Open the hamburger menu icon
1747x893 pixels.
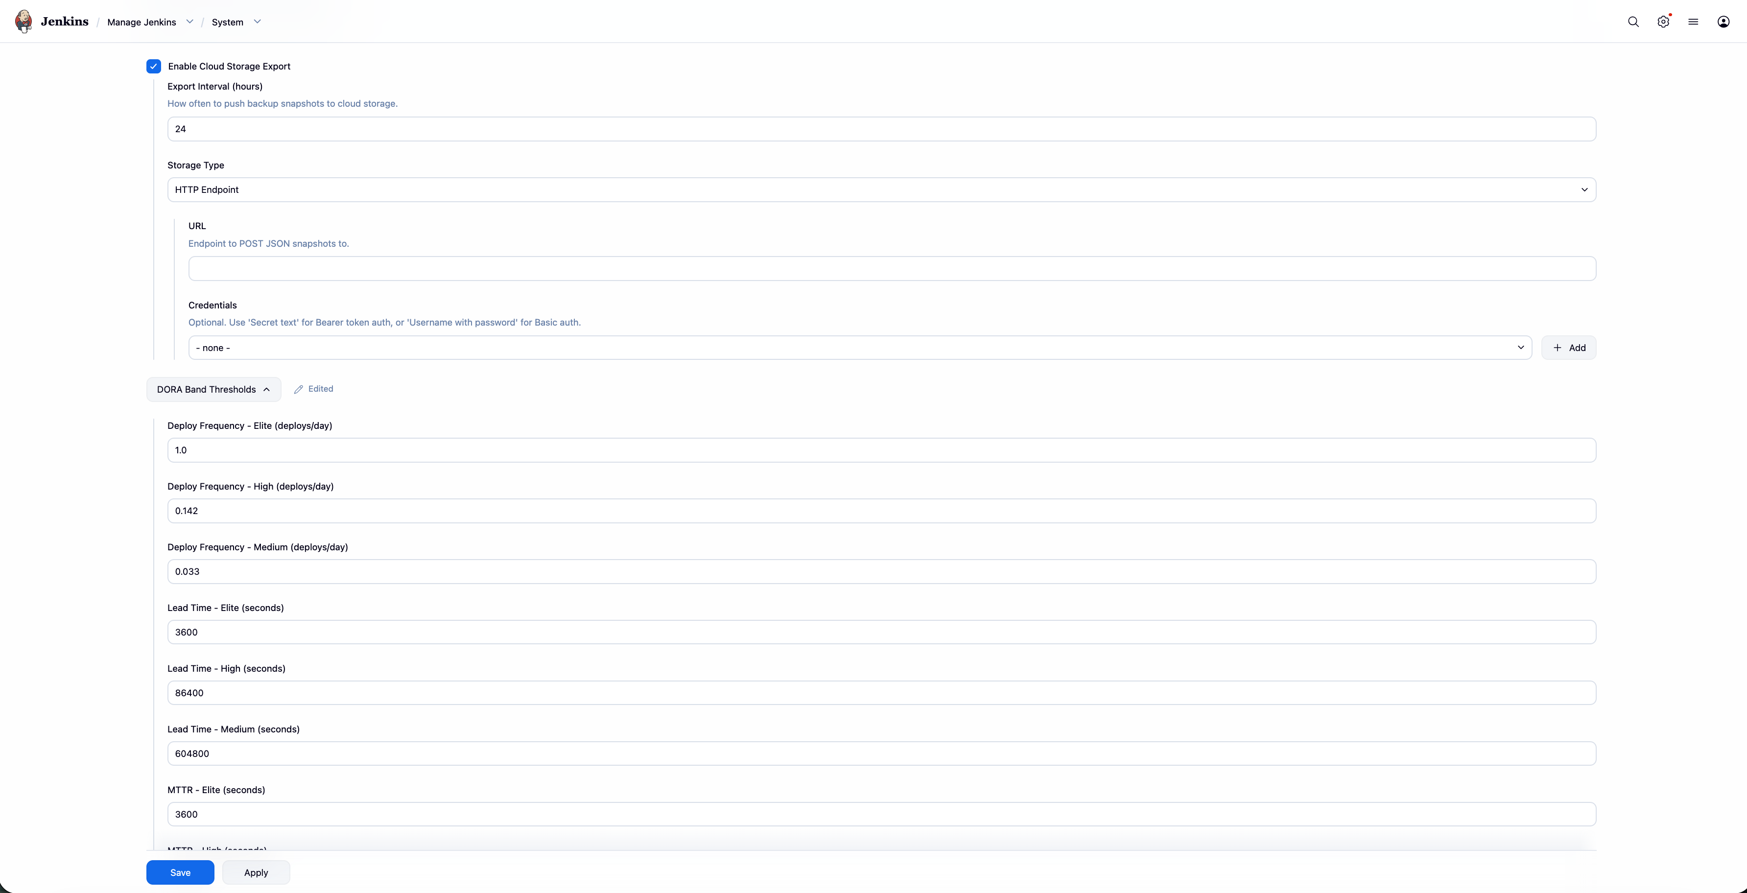click(x=1693, y=22)
